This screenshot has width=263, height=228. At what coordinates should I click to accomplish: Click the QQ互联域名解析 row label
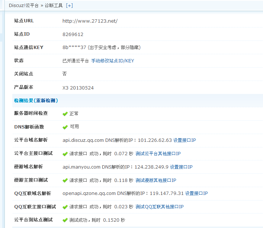coord(32,193)
